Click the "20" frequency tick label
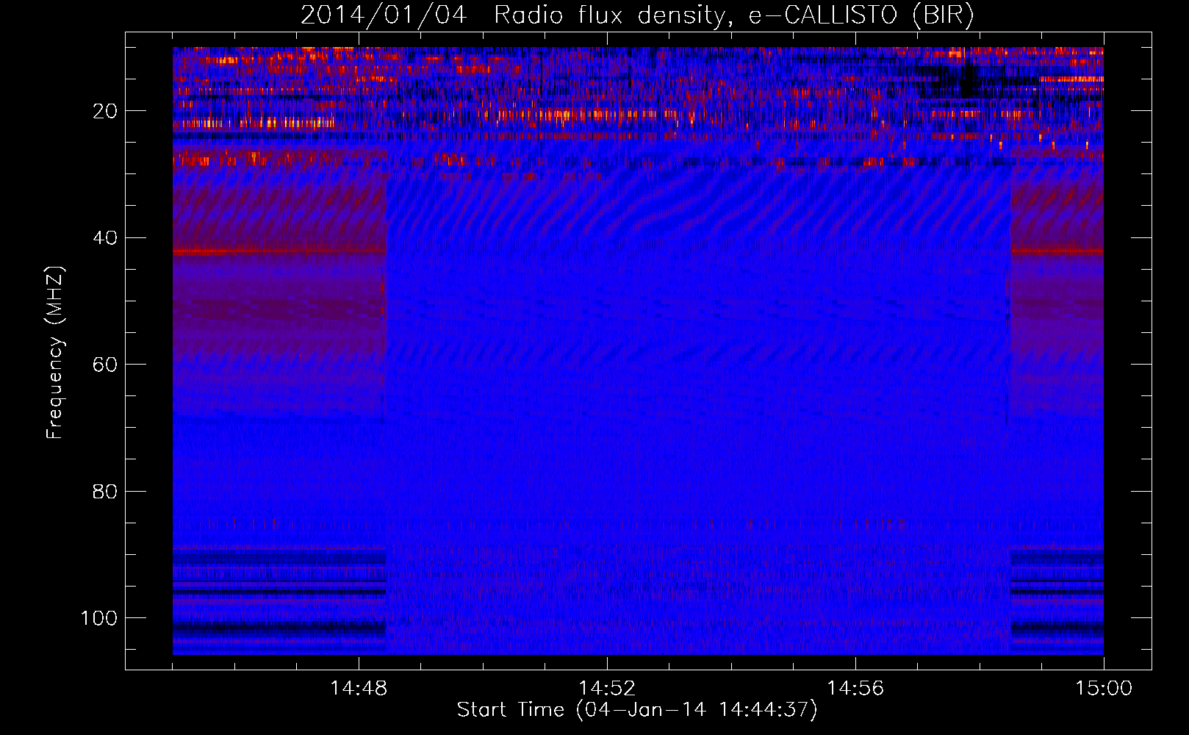This screenshot has width=1189, height=735. 105,111
